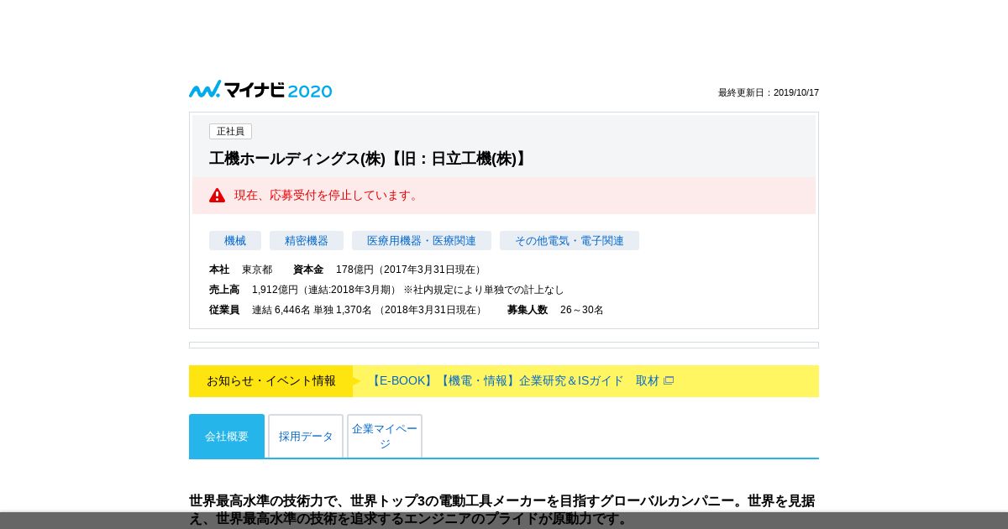
Task: Click the 従業員 label
Action: coord(224,310)
